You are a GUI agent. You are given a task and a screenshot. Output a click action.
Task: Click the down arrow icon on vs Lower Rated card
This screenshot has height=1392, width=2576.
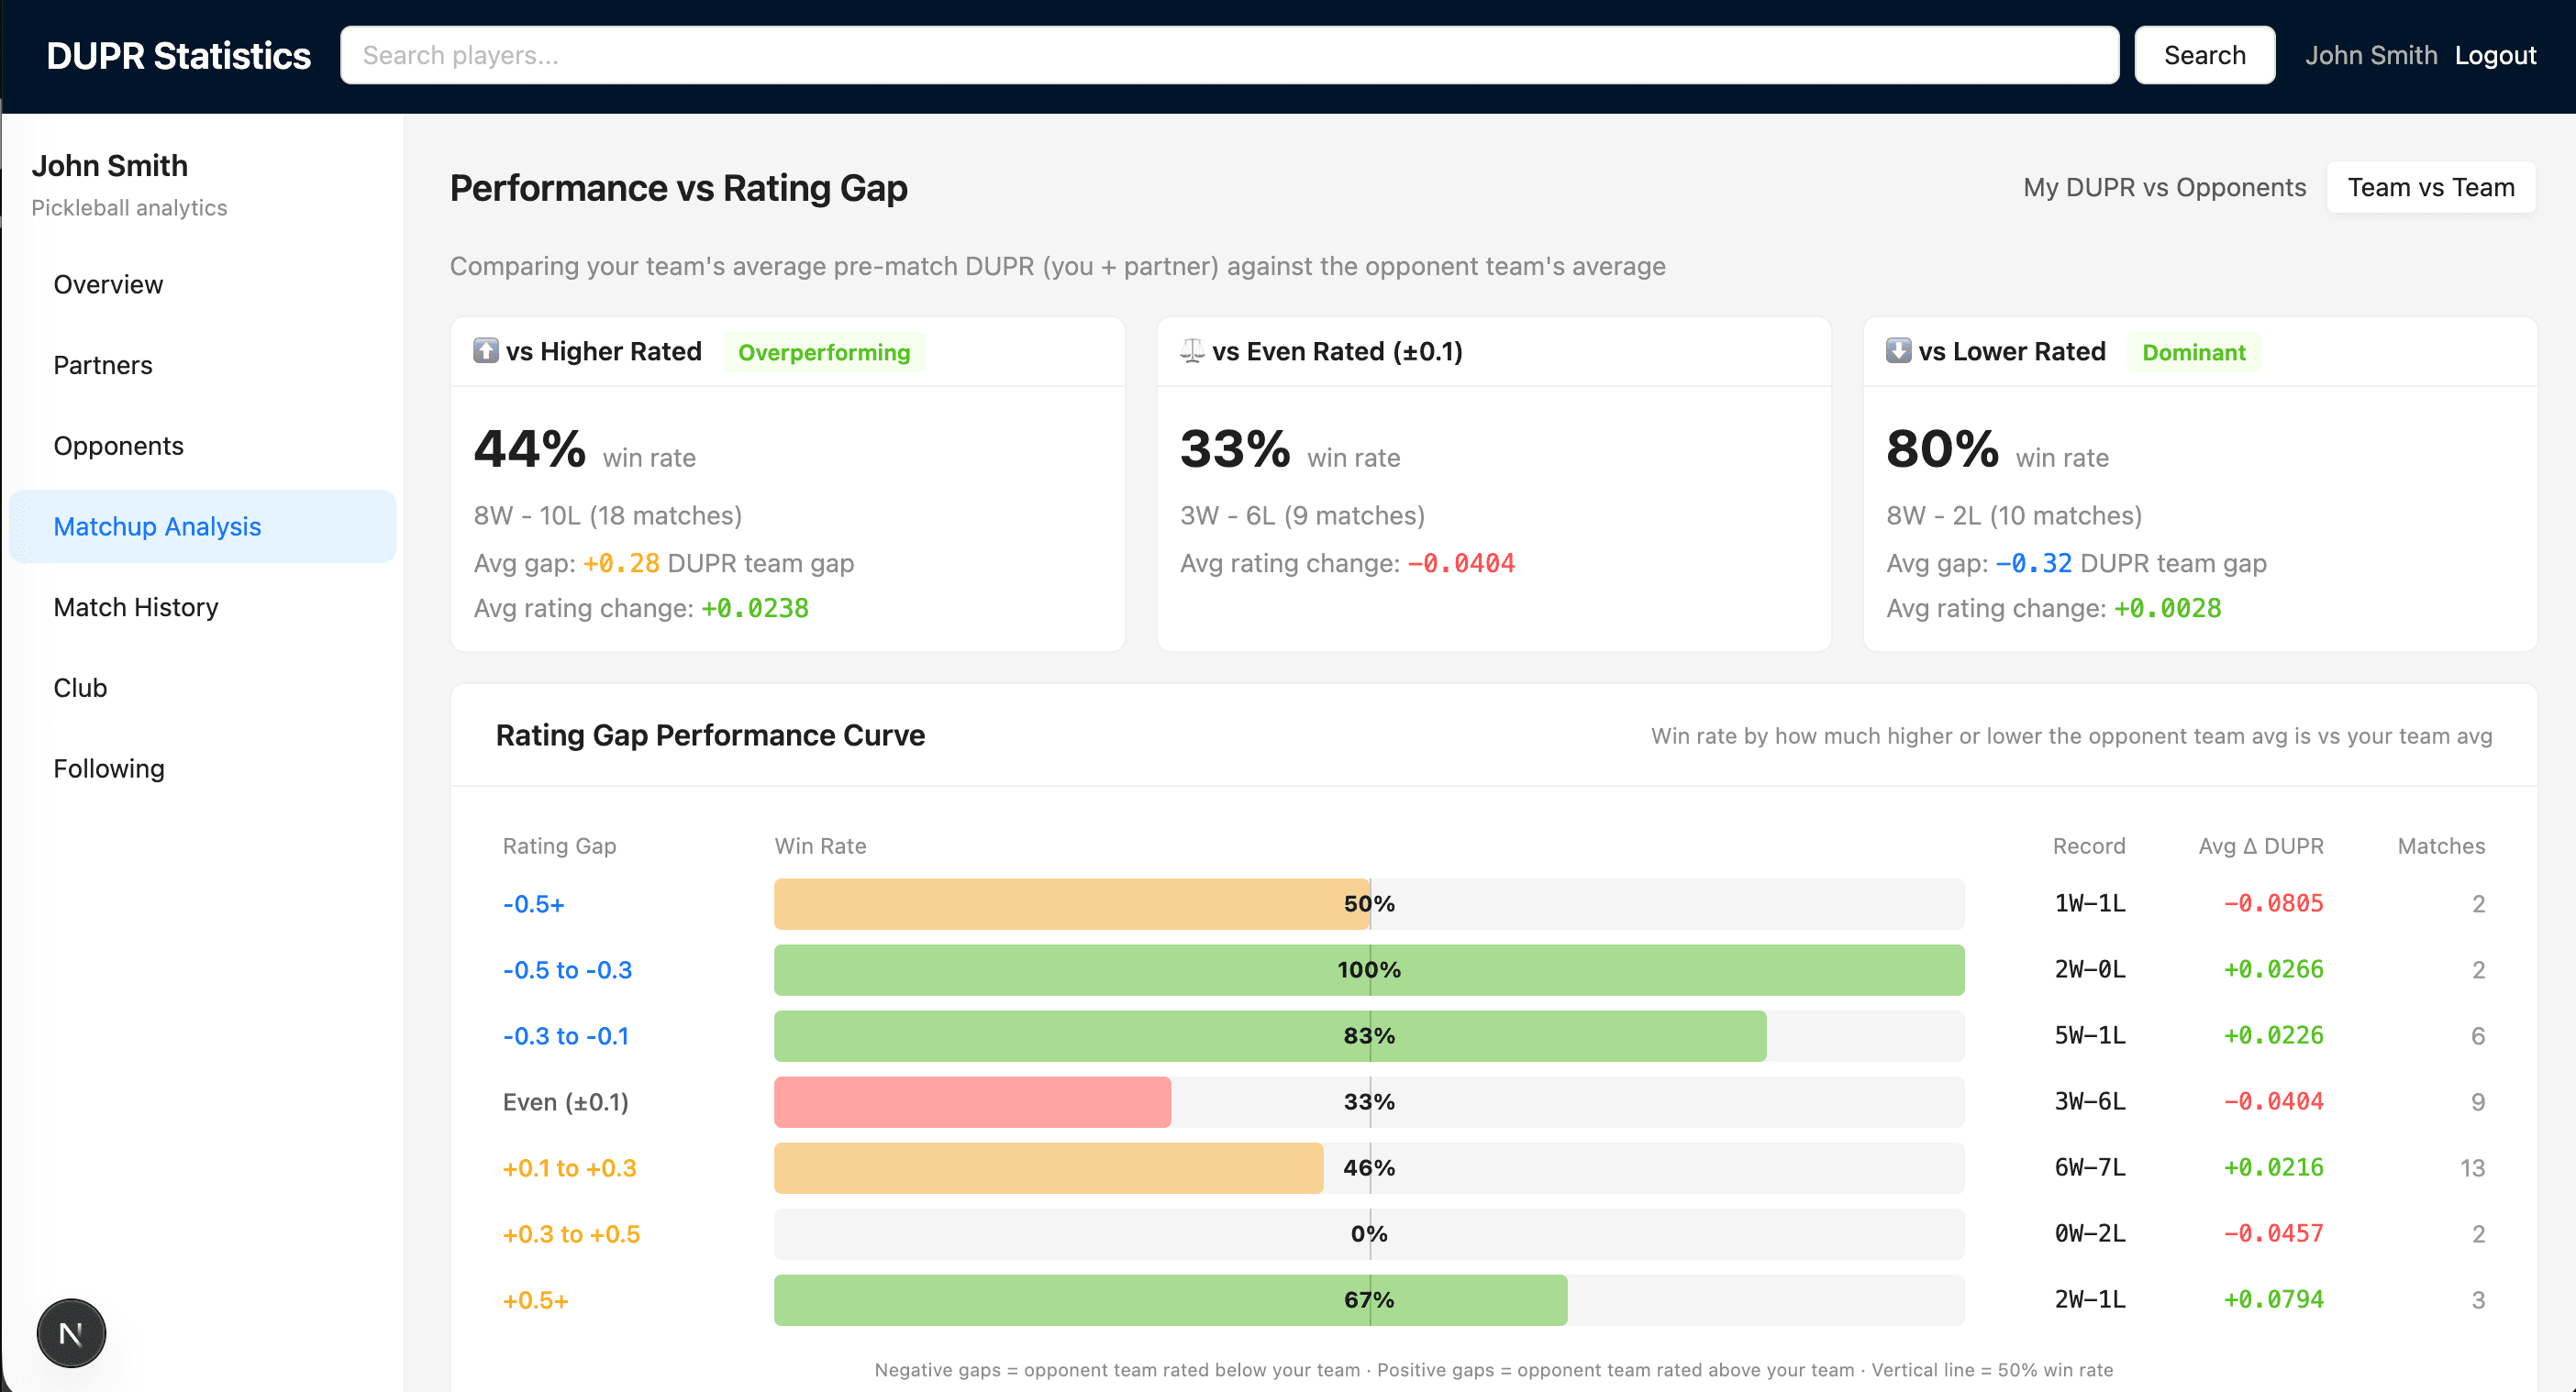pos(1898,352)
